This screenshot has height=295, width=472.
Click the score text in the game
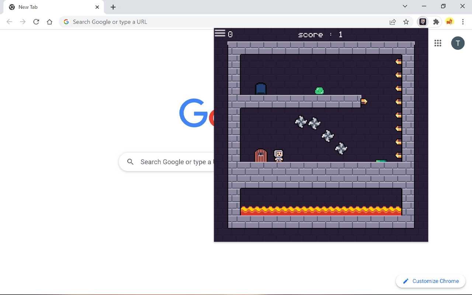tap(320, 35)
